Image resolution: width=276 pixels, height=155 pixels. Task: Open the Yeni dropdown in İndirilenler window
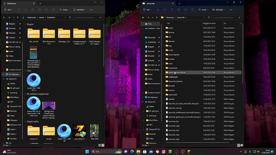pyautogui.click(x=8, y=9)
